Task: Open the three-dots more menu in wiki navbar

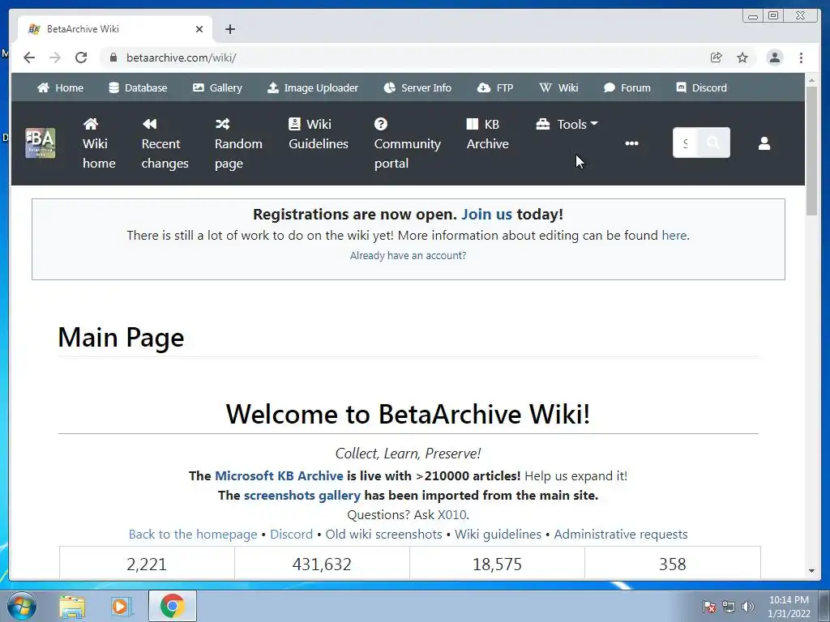Action: pyautogui.click(x=631, y=143)
